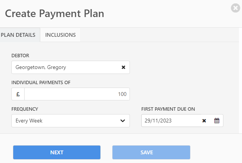242x163 pixels.
Task: Close the Create Payment Plan dialog
Action: (x=235, y=8)
